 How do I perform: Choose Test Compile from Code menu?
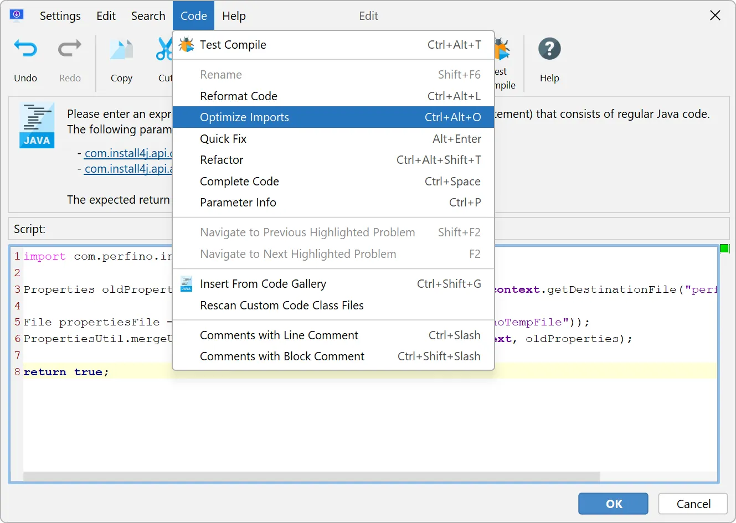tap(333, 45)
